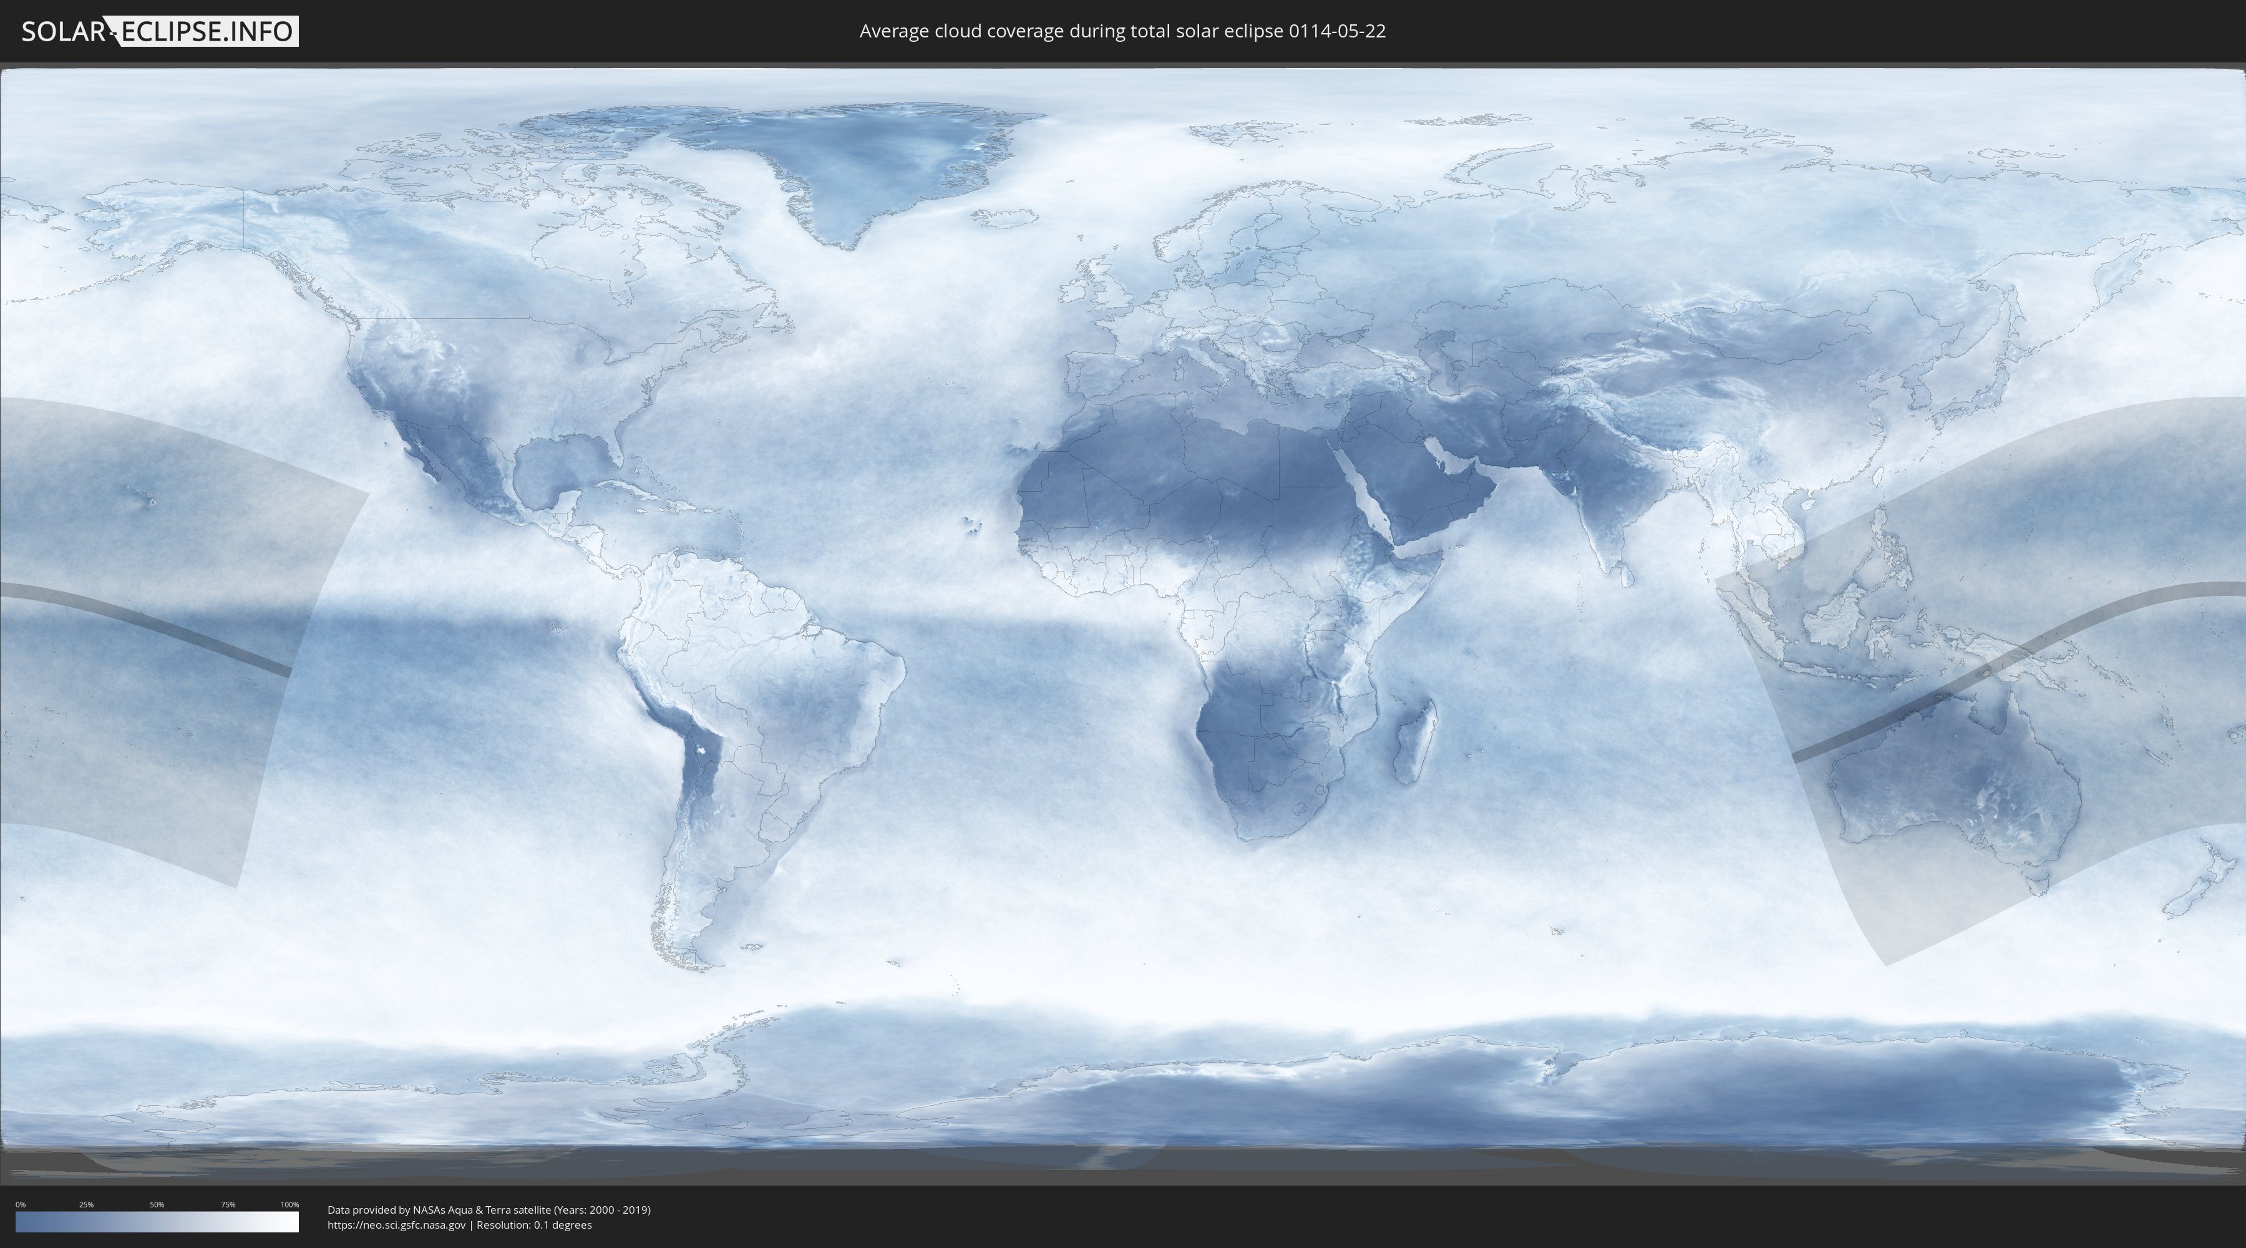Click the '25%' legend label
The width and height of the screenshot is (2246, 1248).
(86, 1204)
